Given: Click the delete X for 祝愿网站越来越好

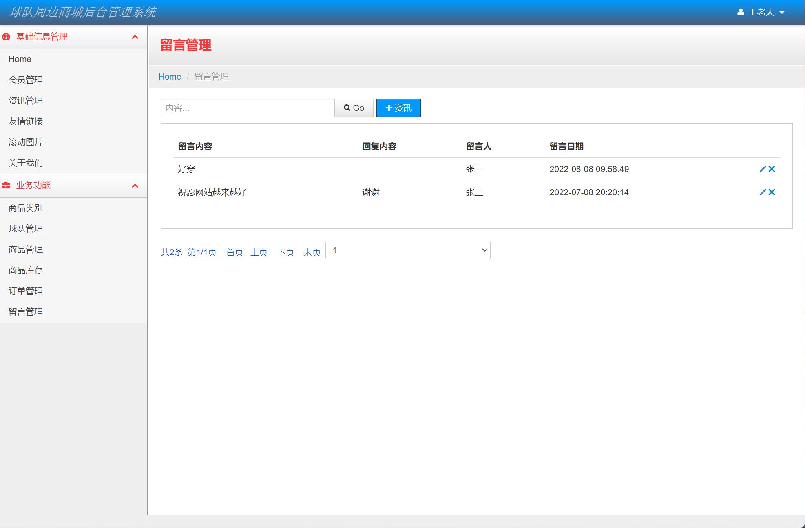Looking at the screenshot, I should (772, 192).
